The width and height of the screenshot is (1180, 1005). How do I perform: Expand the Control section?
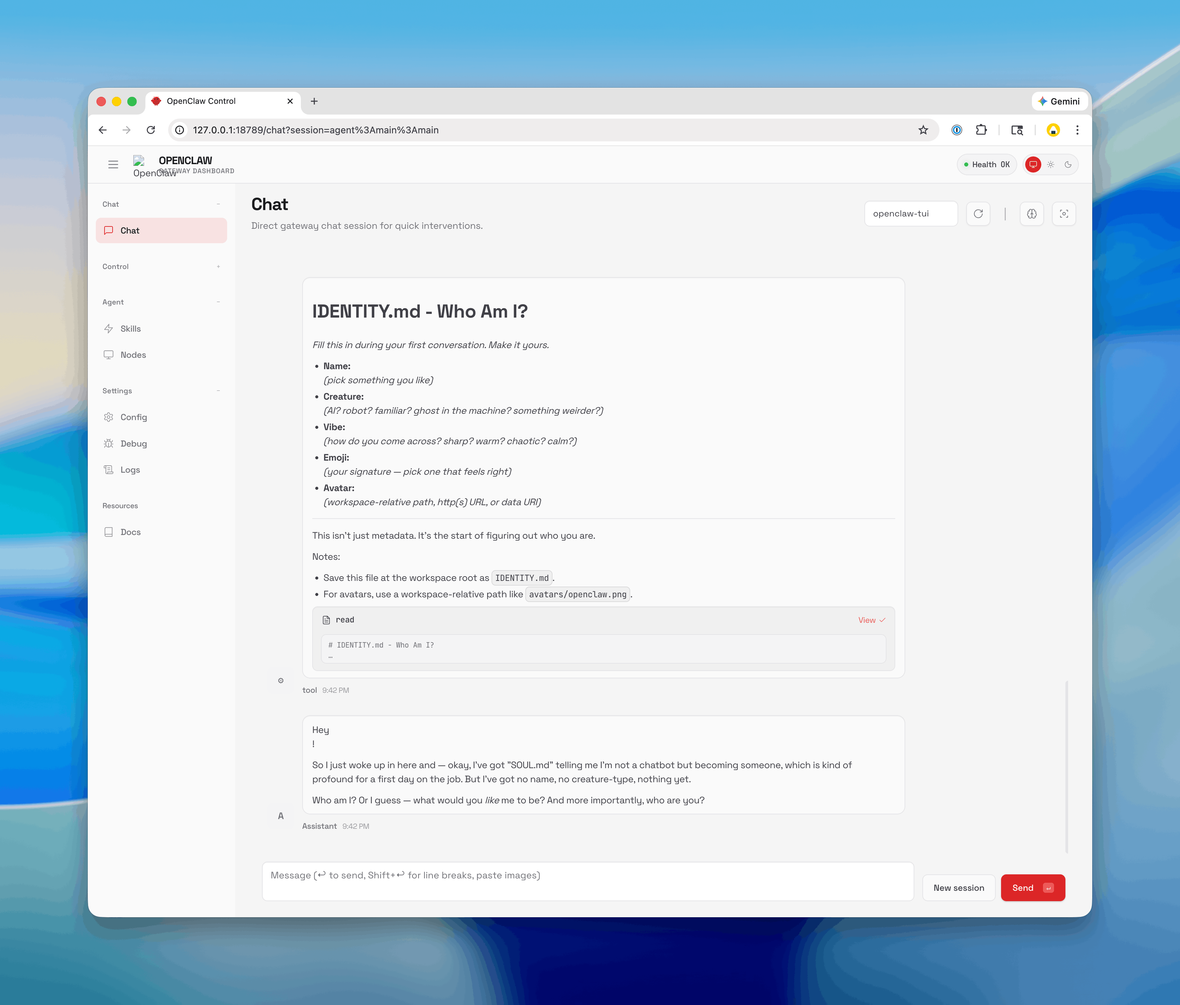tap(218, 266)
